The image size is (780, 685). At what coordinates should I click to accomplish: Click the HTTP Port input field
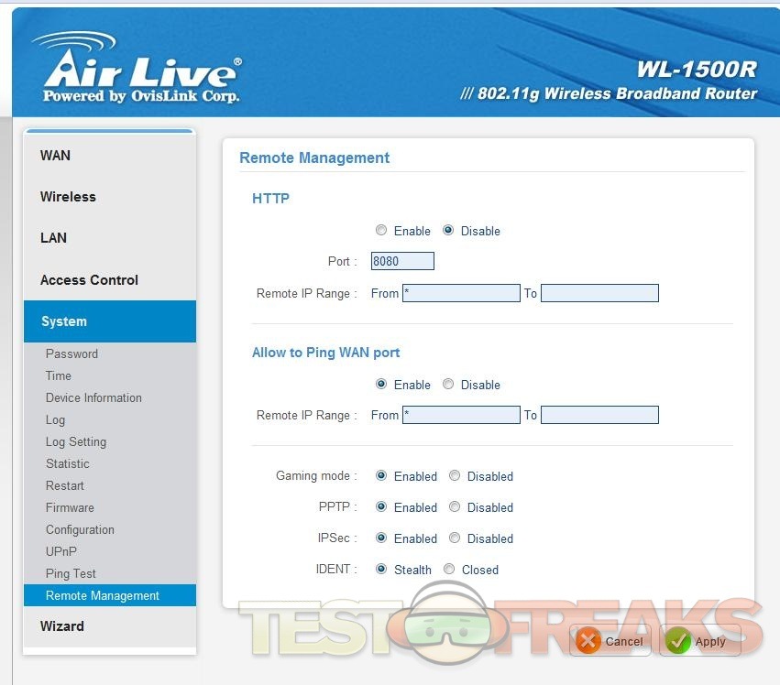click(402, 262)
